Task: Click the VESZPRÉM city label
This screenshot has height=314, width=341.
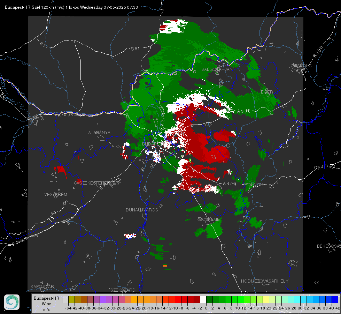Action: pyautogui.click(x=56, y=195)
